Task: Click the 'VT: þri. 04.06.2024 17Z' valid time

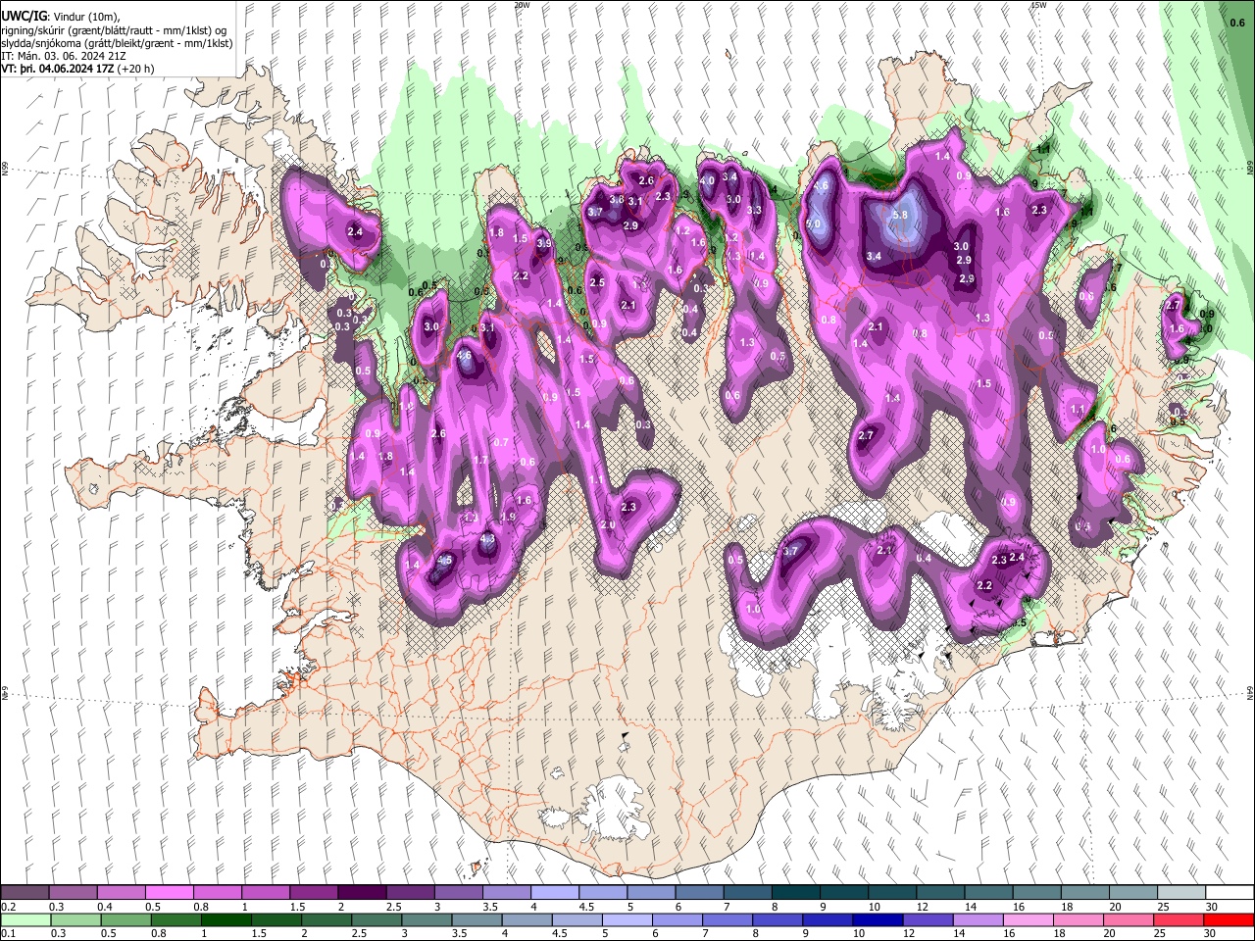Action: coord(59,70)
